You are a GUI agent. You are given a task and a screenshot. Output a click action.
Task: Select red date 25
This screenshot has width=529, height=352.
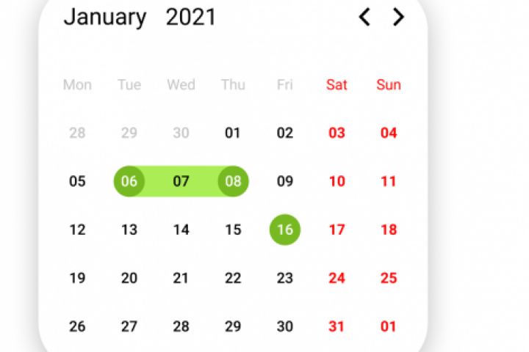pos(389,278)
